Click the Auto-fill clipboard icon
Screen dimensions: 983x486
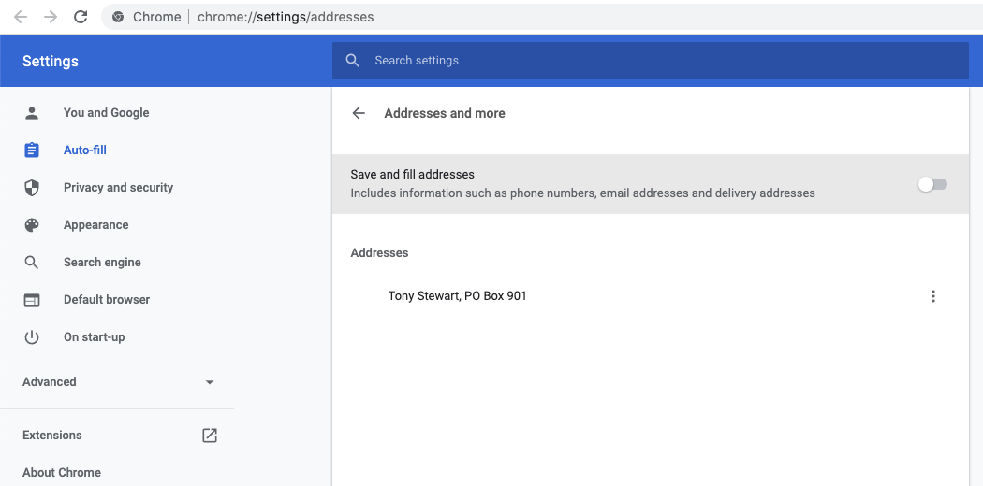[x=31, y=150]
